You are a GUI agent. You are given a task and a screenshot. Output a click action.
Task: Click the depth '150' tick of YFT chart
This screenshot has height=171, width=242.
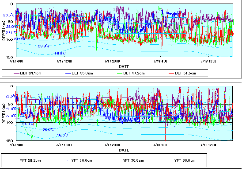tap(10, 141)
